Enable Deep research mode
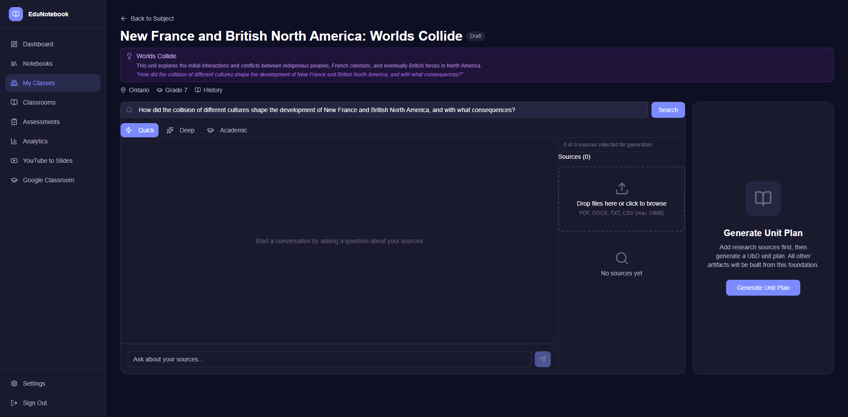The image size is (848, 417). tap(180, 130)
